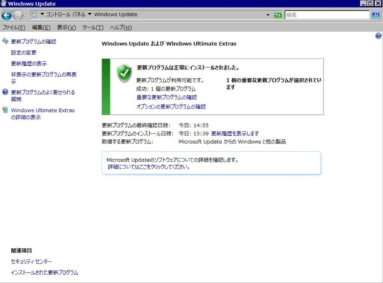
Task: Expand the address bar history dropdown
Action: [268, 15]
